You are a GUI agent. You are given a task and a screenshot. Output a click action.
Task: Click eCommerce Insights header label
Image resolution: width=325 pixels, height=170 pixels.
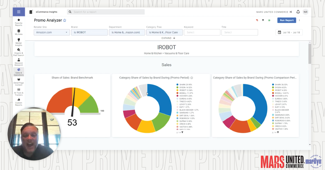[47, 12]
